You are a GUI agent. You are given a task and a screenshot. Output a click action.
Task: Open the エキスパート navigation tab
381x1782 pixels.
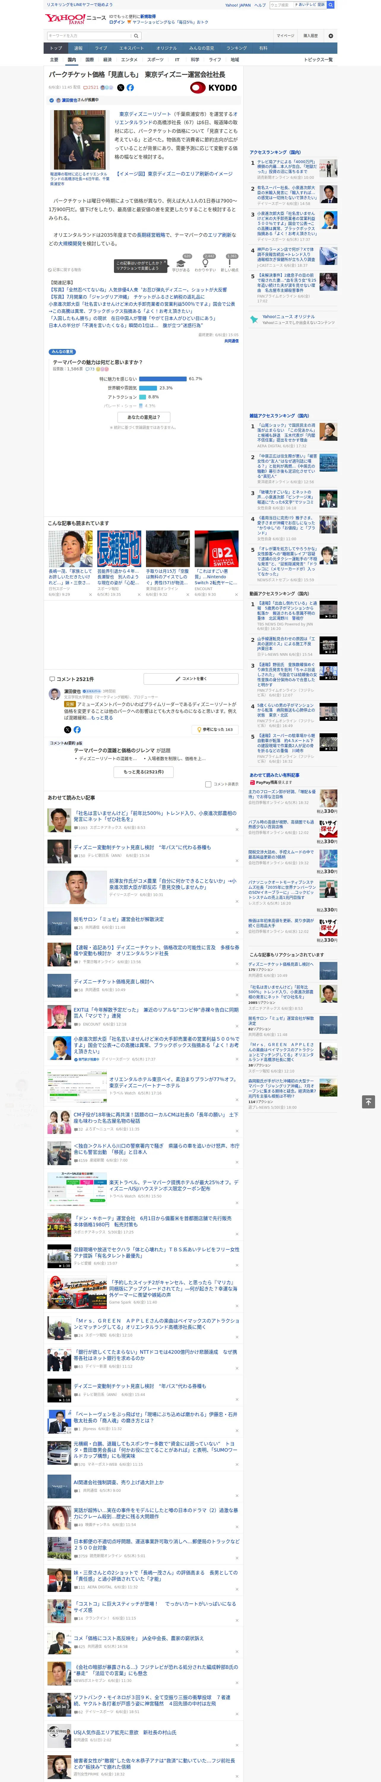[x=131, y=48]
